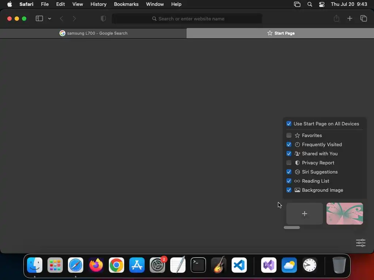Open the Bookmarks menu
The height and width of the screenshot is (280, 374).
(x=126, y=4)
